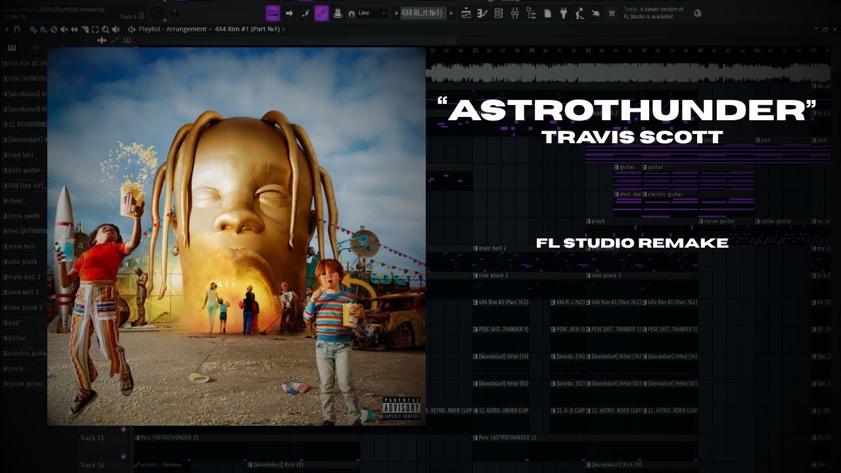Open the Line snap dropdown
The width and height of the screenshot is (841, 473).
pyautogui.click(x=372, y=13)
